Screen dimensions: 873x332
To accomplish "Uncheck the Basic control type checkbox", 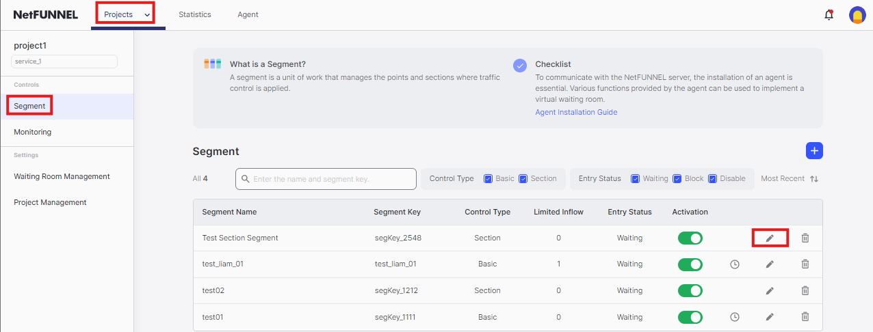I will pyautogui.click(x=488, y=179).
